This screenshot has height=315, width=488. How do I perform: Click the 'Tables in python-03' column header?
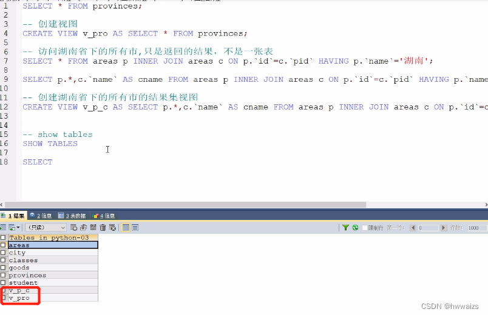[53, 237]
